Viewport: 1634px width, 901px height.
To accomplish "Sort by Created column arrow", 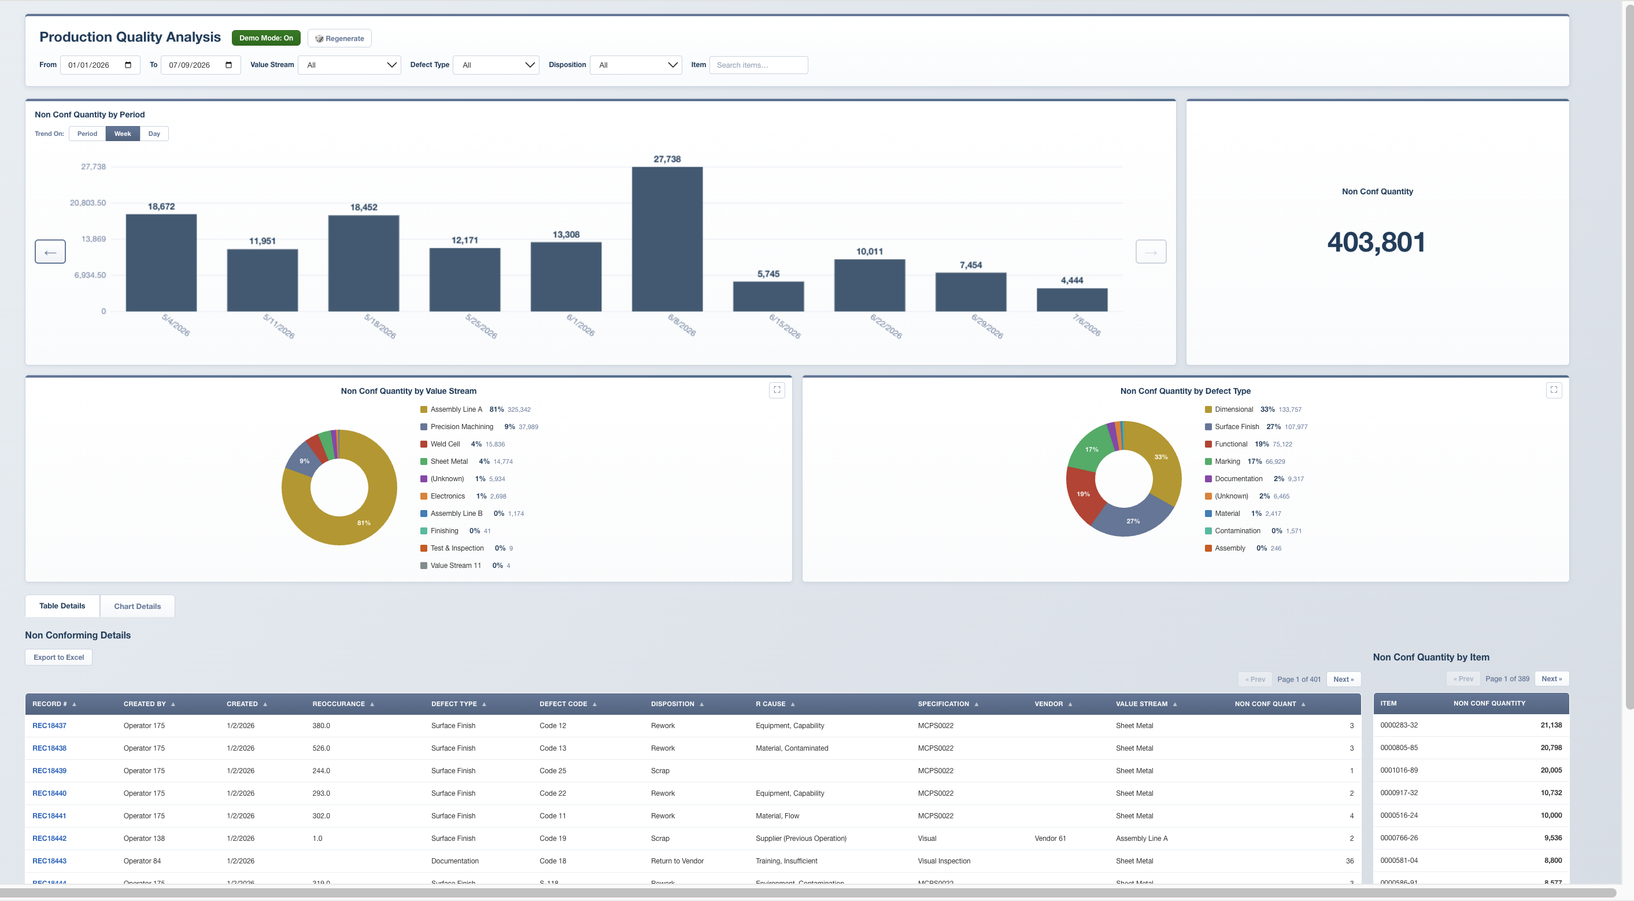I will click(265, 704).
